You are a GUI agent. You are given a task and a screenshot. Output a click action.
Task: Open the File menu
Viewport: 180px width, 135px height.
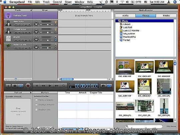(x=30, y=2)
